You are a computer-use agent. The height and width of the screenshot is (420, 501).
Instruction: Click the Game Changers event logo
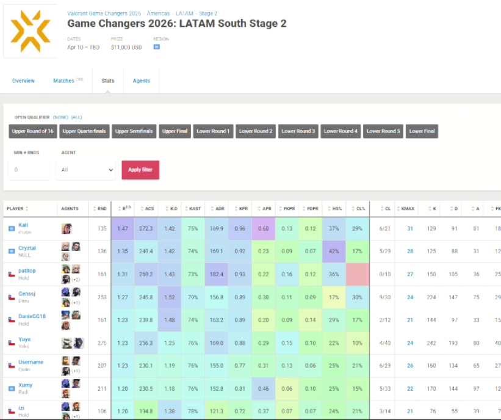pyautogui.click(x=31, y=31)
